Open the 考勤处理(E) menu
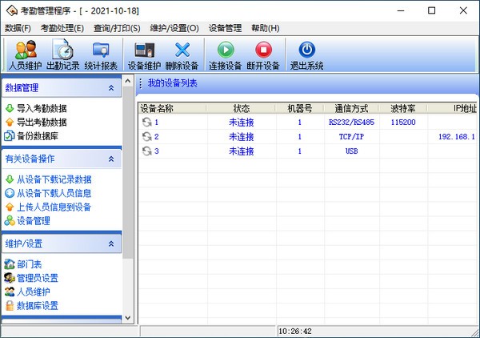The image size is (480, 338). [x=62, y=28]
